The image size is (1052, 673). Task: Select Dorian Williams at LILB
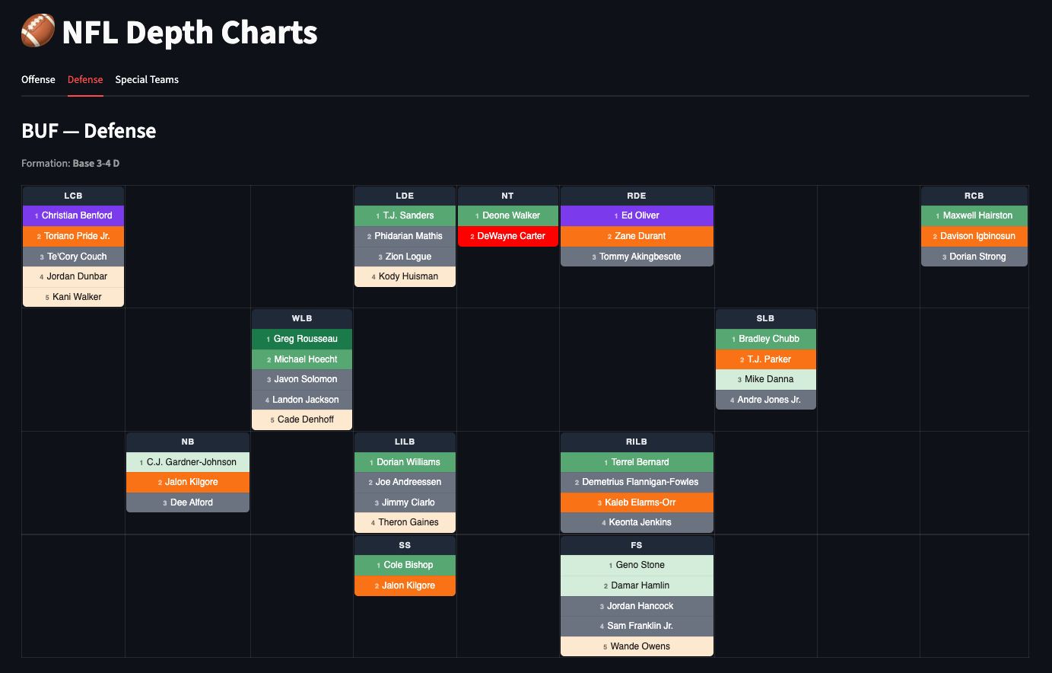pyautogui.click(x=405, y=462)
